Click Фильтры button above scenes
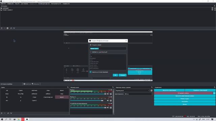Viewport: 216px width, 121px height. [35, 84]
